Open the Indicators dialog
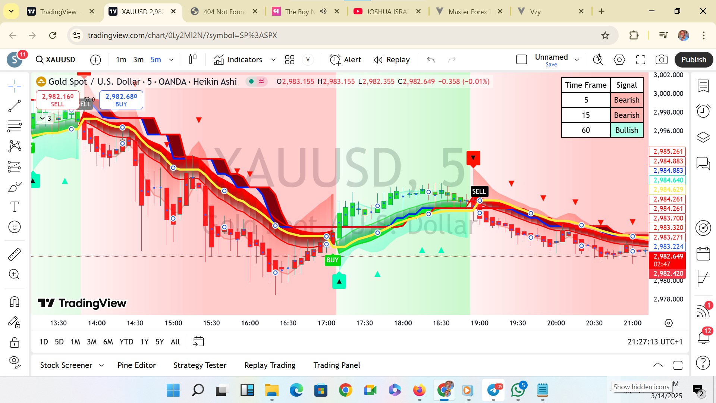716x403 pixels. coord(238,60)
